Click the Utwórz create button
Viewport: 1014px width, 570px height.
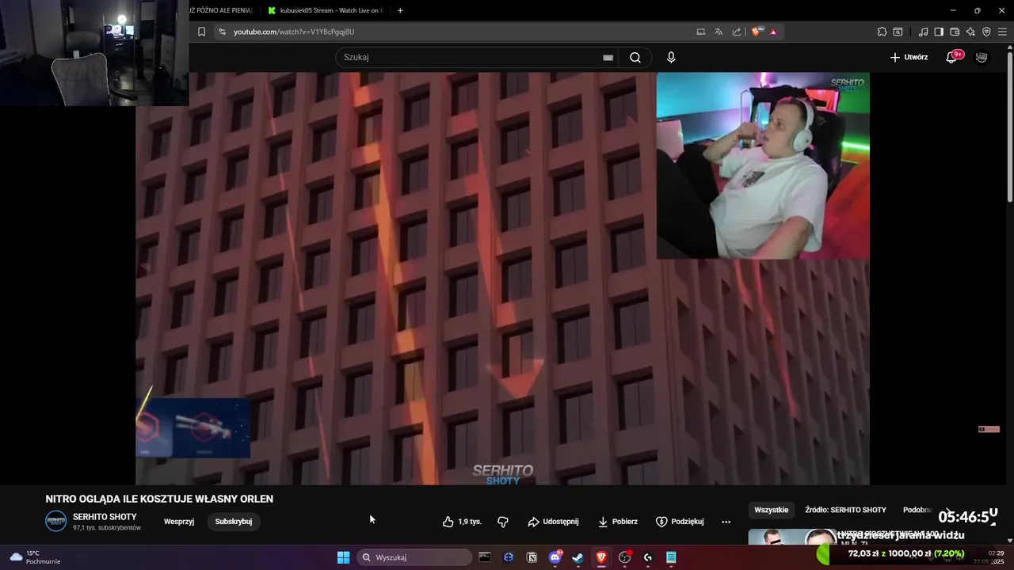pos(909,57)
